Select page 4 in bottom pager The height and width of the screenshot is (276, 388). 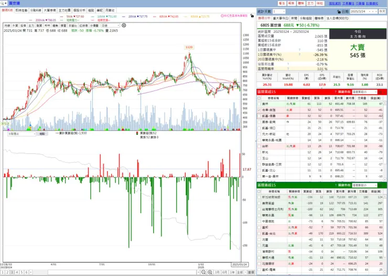coord(17,272)
